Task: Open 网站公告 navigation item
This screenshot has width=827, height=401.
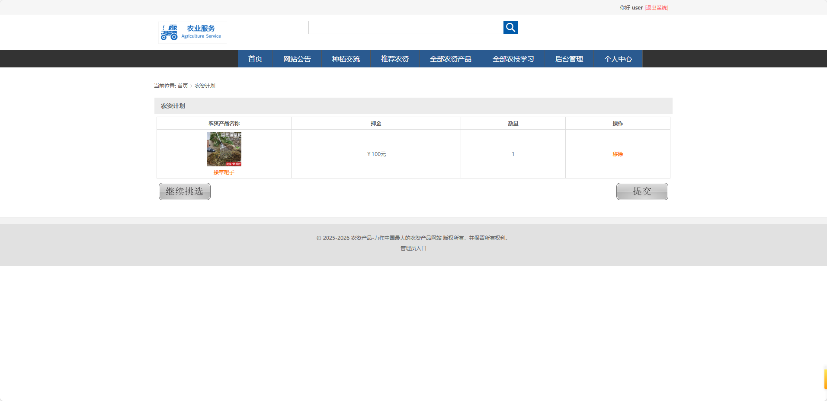Action: pyautogui.click(x=297, y=59)
